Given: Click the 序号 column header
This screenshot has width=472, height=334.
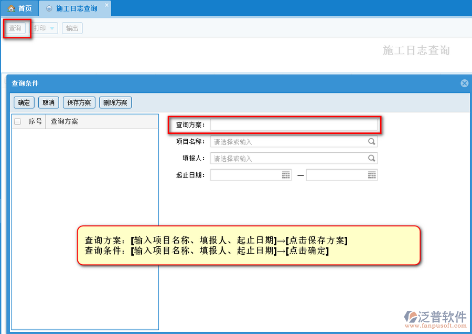Looking at the screenshot, I should point(35,121).
